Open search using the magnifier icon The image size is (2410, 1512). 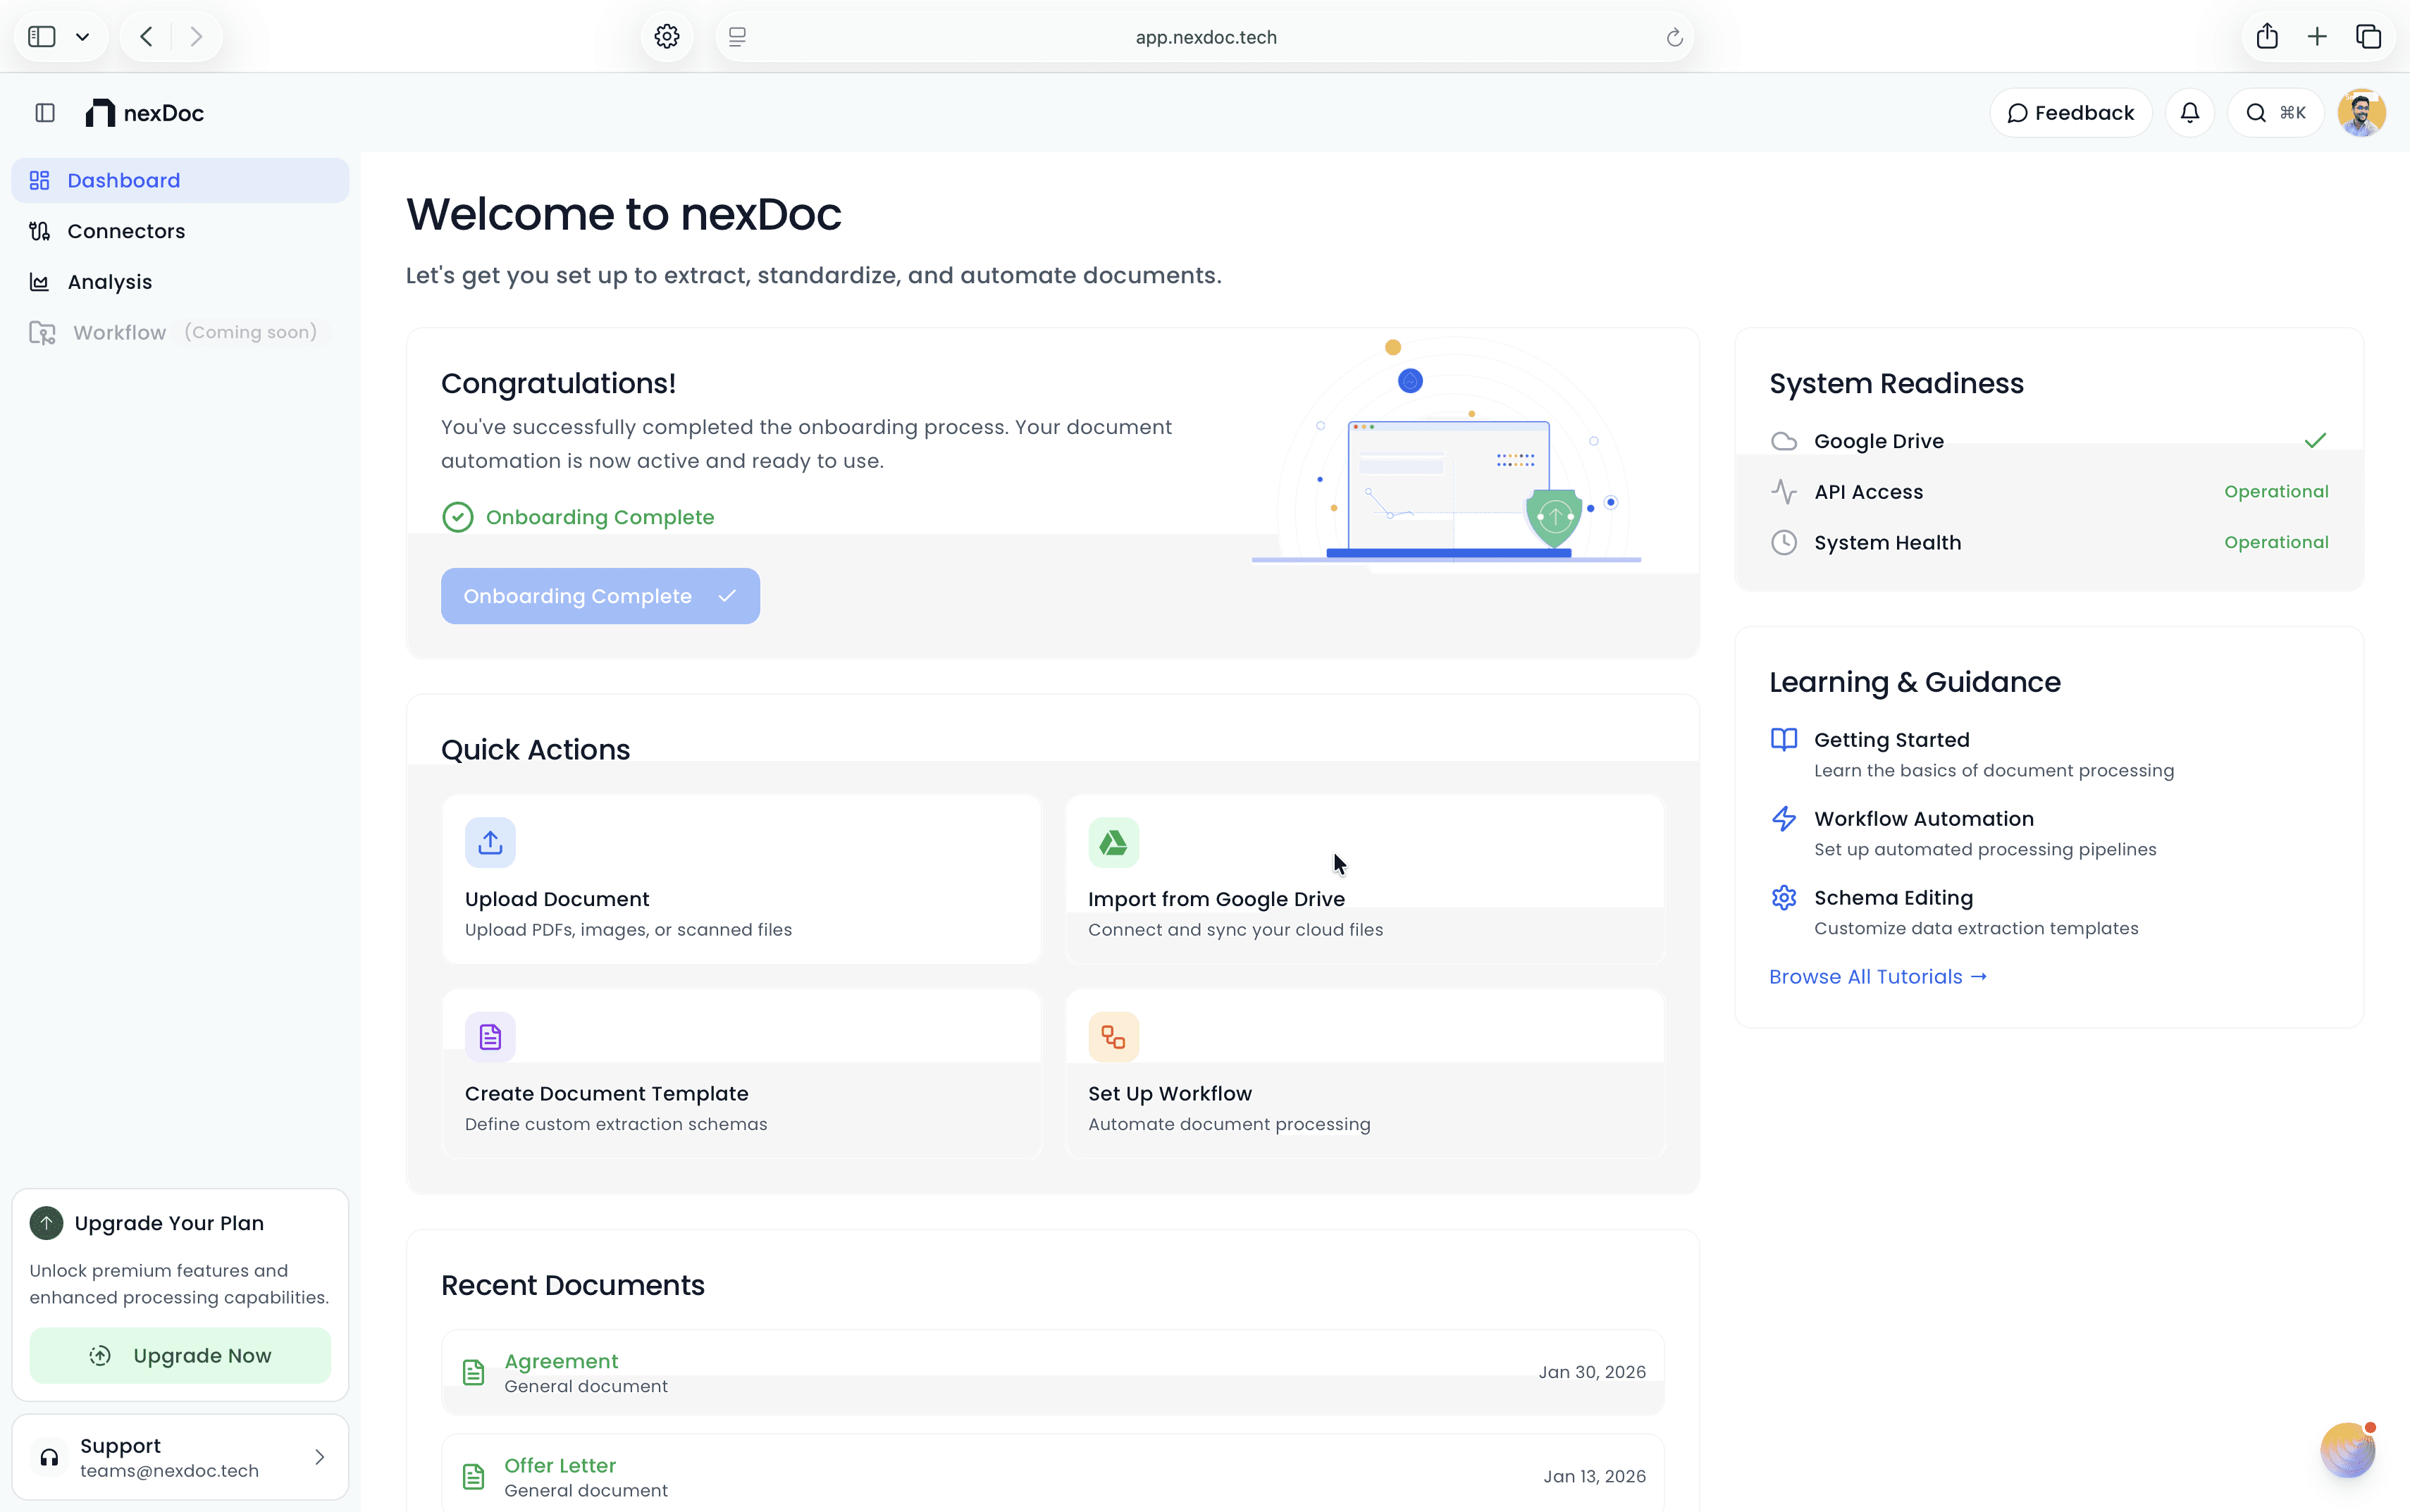[2255, 112]
